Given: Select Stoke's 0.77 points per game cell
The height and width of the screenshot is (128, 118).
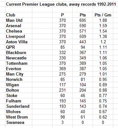Looking at the screenshot, I should (x=103, y=95).
